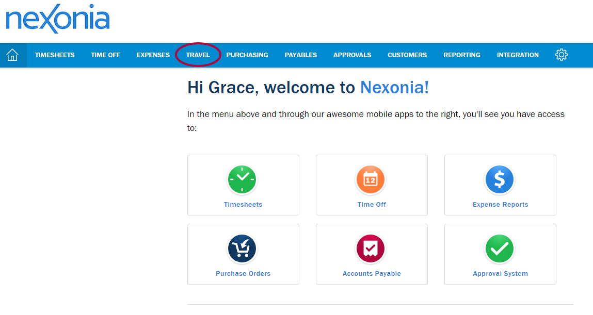Click the green Timesheets clock icon
593x315 pixels.
coord(243,179)
